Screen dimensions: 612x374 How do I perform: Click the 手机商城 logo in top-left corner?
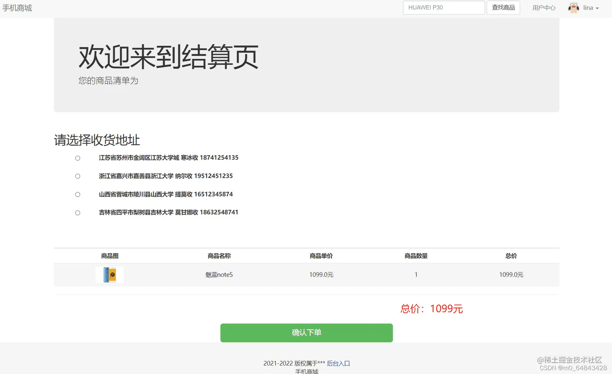[17, 7]
